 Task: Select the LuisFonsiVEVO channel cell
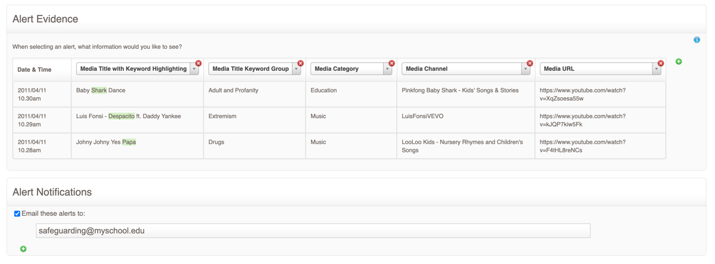click(x=466, y=120)
